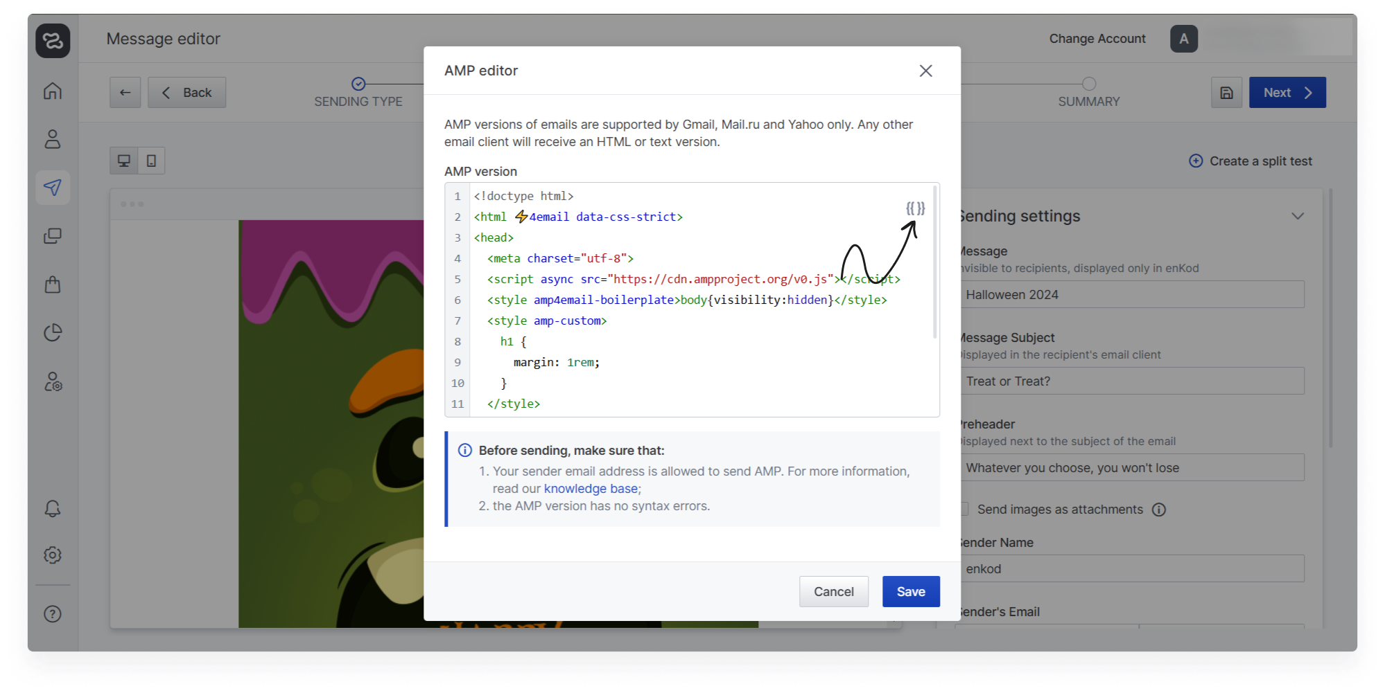Viewport: 1385px width, 693px height.
Task: Open the Home section in sidebar
Action: [53, 91]
